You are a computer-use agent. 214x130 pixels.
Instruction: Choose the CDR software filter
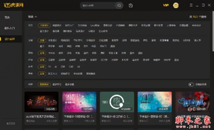point(63,67)
